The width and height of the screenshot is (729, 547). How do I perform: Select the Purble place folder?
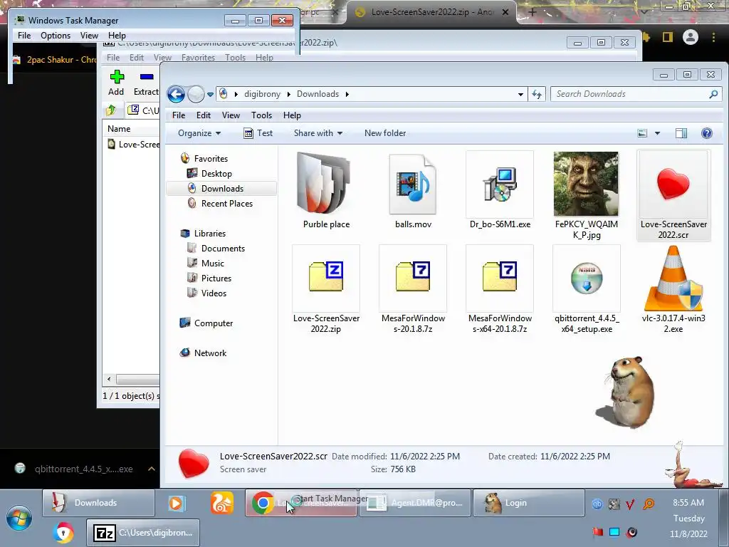326,189
